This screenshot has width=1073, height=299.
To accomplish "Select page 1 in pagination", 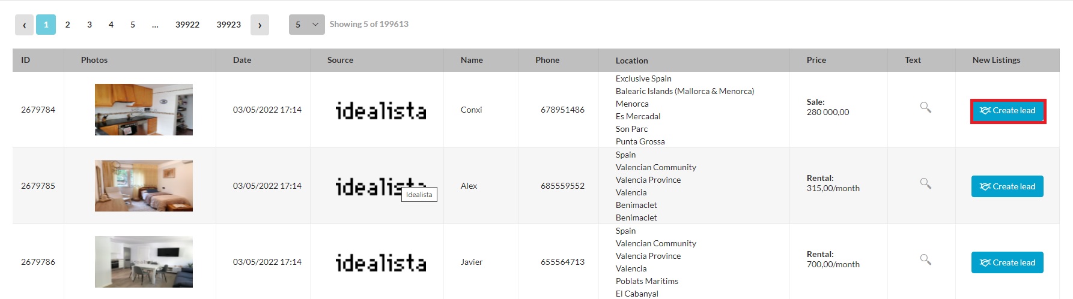I will (x=46, y=25).
